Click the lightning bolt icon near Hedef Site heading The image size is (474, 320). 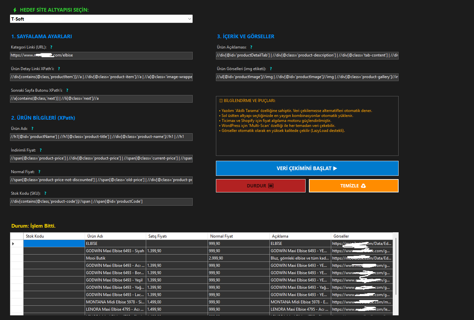15,10
